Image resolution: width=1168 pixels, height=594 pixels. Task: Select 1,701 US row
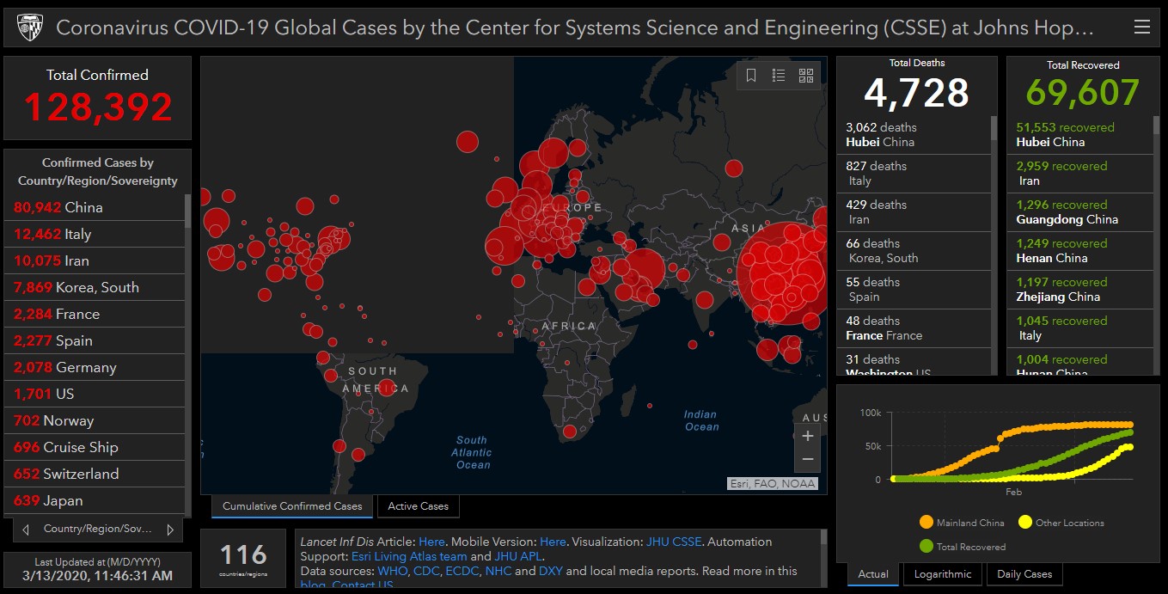[95, 394]
